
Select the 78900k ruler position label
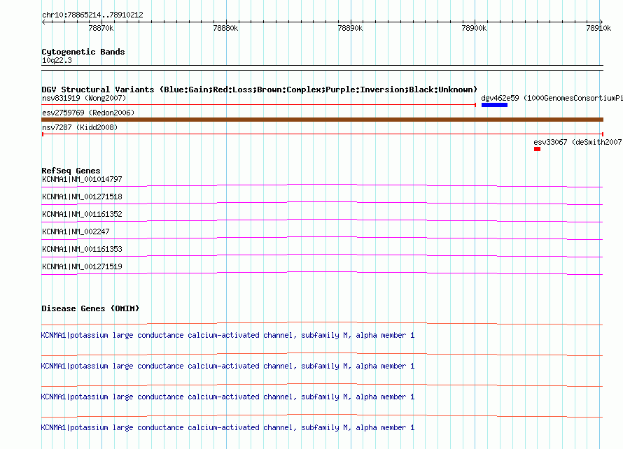[474, 28]
